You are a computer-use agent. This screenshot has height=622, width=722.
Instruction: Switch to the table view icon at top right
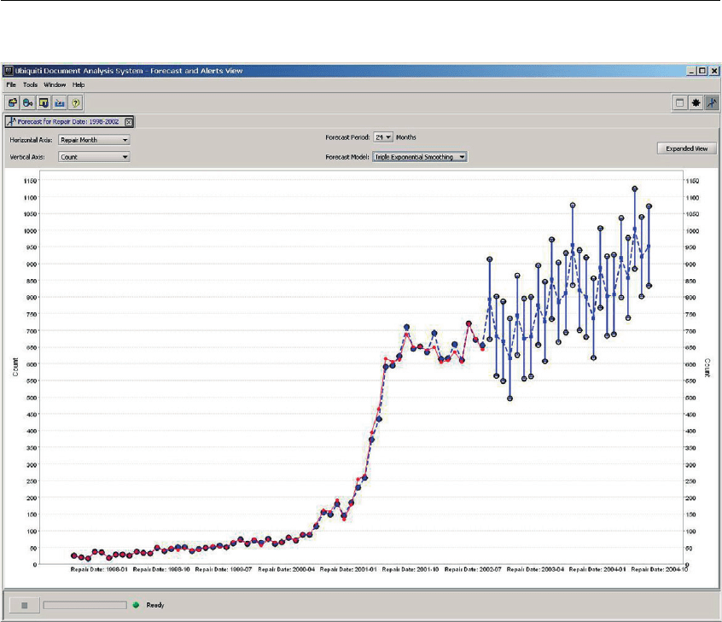tap(680, 102)
